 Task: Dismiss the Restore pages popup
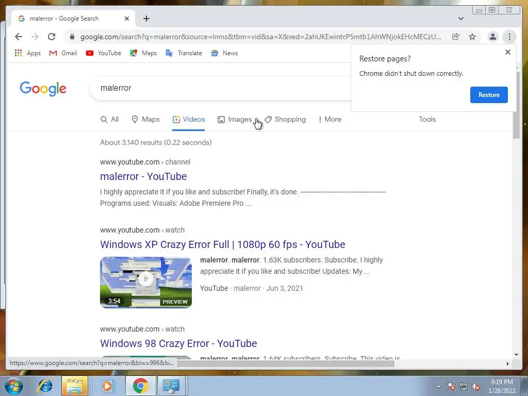(508, 52)
